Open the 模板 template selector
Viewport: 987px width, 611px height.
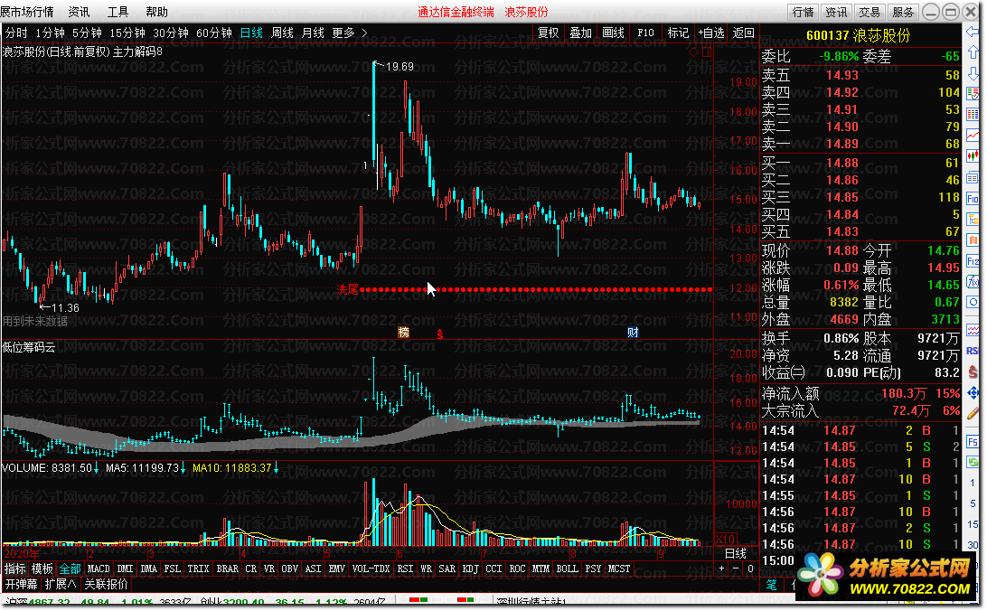42,569
